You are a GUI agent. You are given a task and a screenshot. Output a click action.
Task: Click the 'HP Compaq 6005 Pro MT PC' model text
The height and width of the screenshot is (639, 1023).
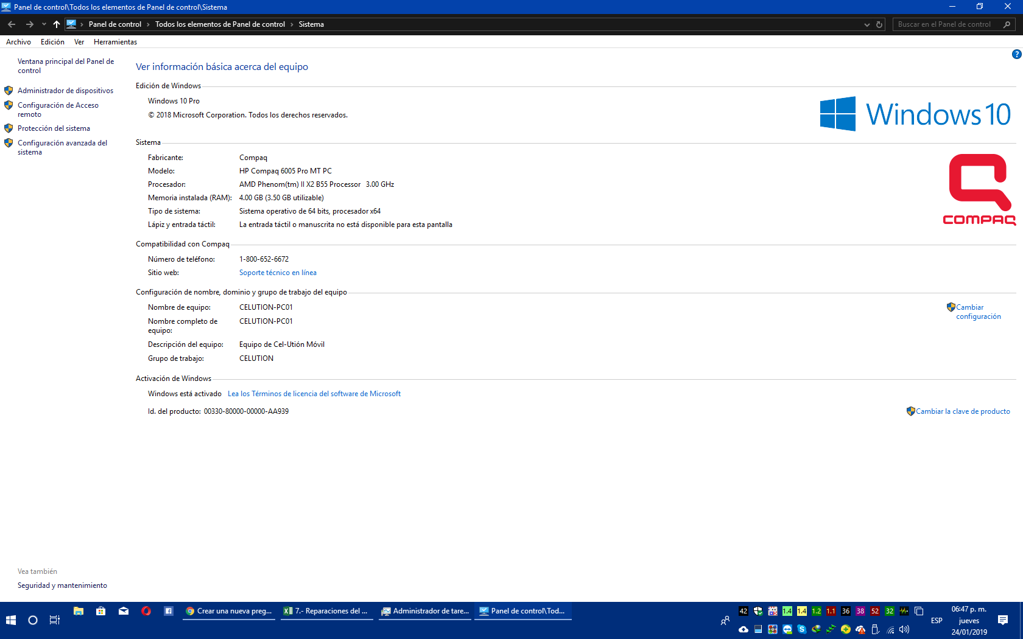(x=286, y=171)
